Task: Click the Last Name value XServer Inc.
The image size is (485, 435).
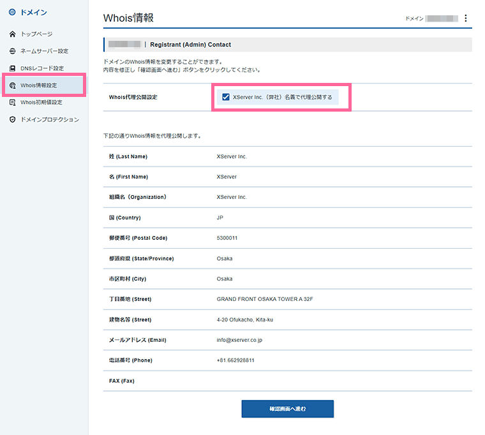Action: click(232, 156)
